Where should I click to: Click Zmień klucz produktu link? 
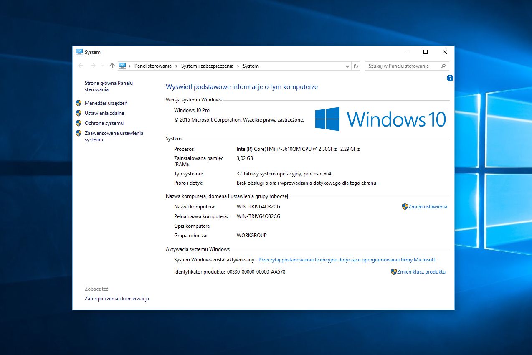click(x=421, y=272)
